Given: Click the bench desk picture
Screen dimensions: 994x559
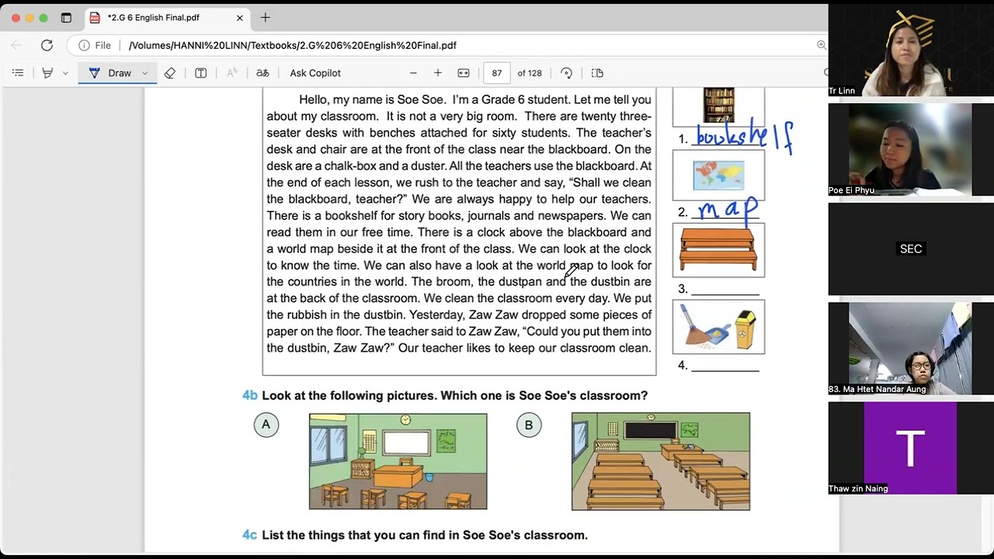Looking at the screenshot, I should tap(718, 250).
